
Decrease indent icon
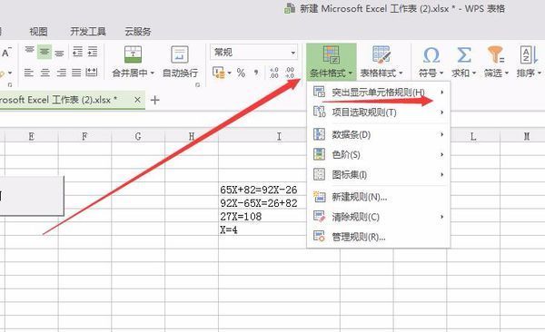click(77, 52)
